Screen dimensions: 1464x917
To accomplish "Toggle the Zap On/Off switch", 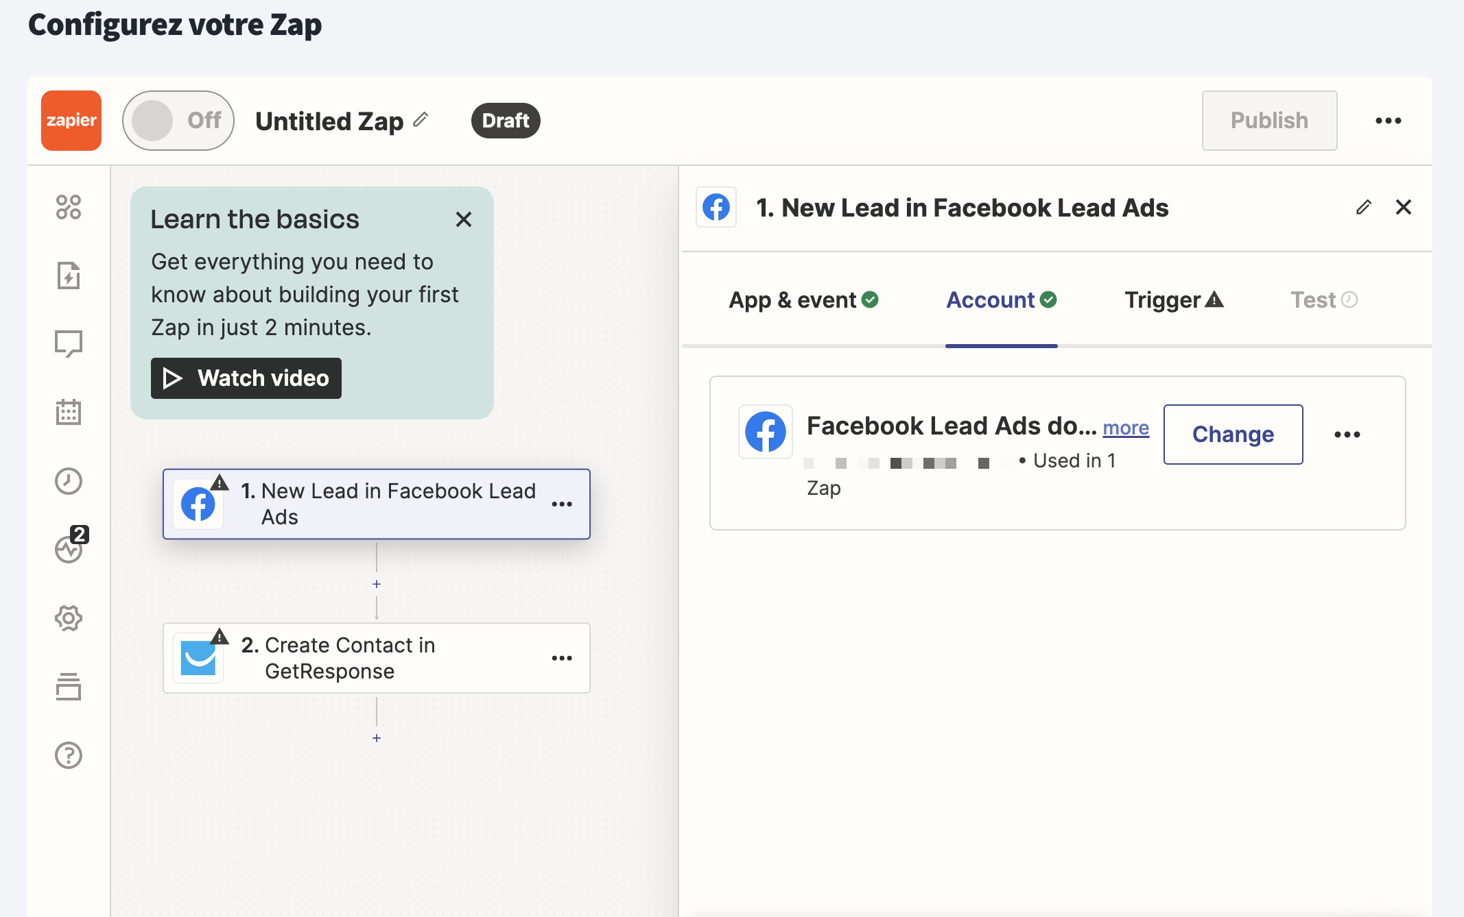I will pyautogui.click(x=178, y=121).
